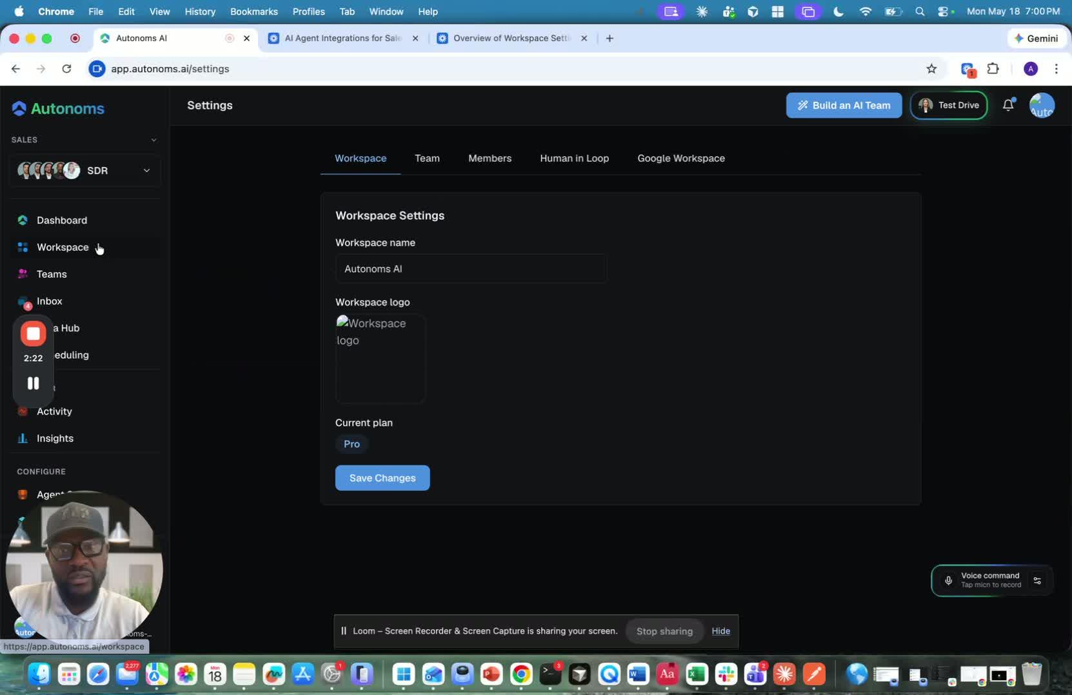Start a Test Drive

click(x=948, y=105)
